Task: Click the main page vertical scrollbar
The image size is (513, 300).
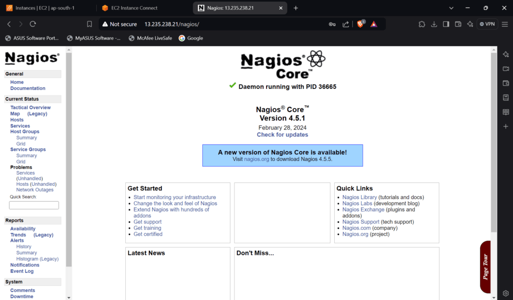Action: point(493,142)
